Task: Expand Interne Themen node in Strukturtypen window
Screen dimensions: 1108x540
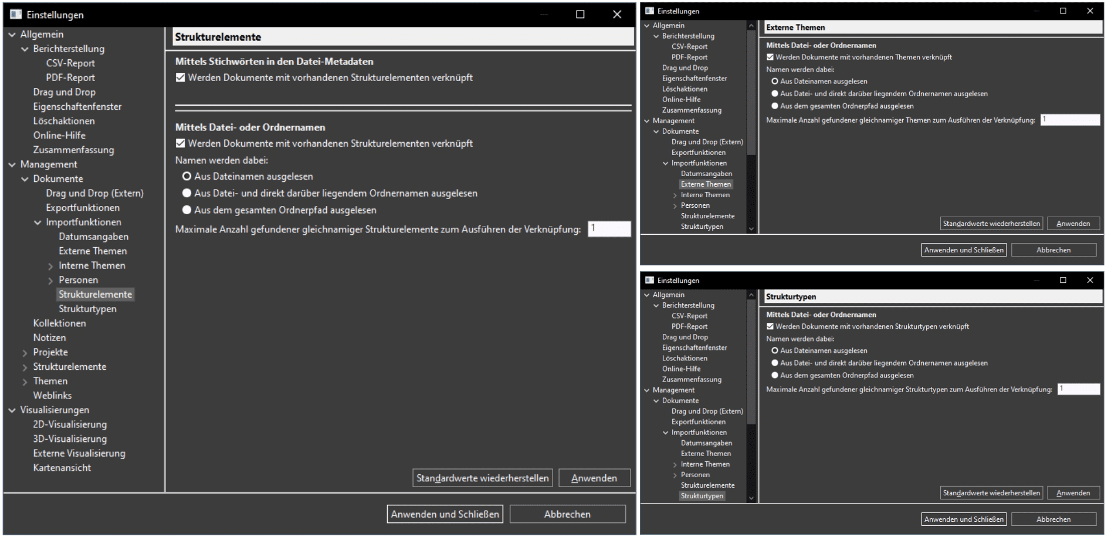Action: pos(675,465)
